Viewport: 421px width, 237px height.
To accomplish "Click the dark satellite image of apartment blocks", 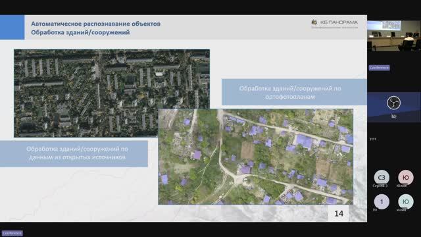I will tap(112, 93).
